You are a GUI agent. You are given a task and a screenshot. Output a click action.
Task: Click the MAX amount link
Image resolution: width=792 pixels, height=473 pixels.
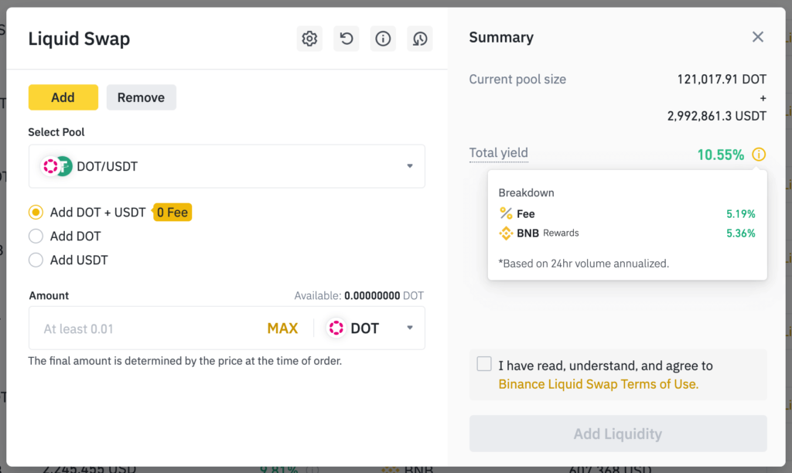pos(283,328)
